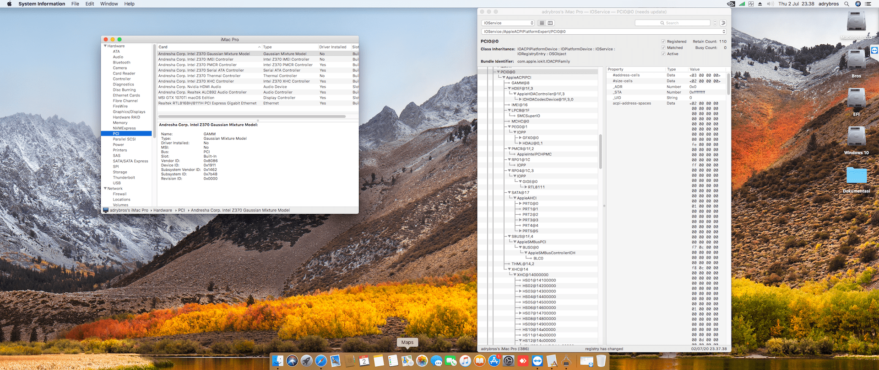Open System Preferences in the Dock
The width and height of the screenshot is (879, 370).
(x=509, y=361)
